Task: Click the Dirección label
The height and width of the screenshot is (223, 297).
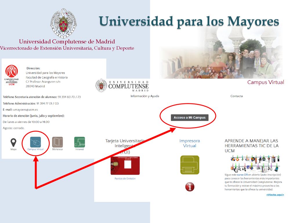Action: 33,68
